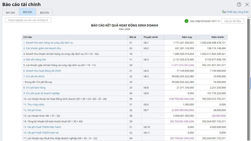251x141 pixels.
Task: Click the green info icon beside Sao chép
Action: click(x=186, y=21)
